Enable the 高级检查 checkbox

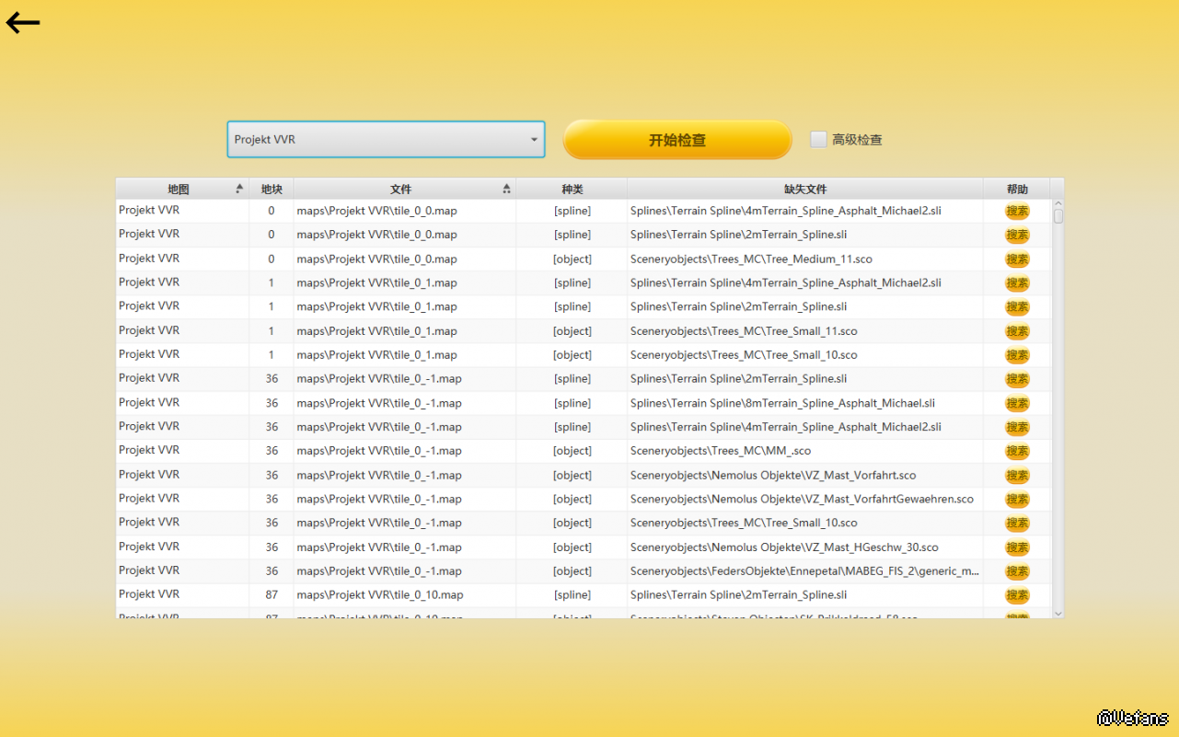818,140
